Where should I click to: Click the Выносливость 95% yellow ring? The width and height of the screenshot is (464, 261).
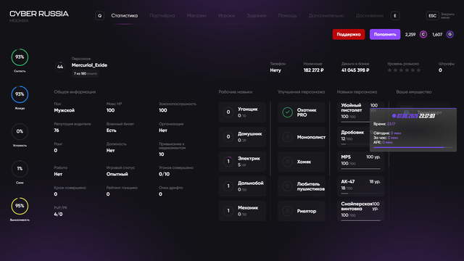(x=20, y=206)
